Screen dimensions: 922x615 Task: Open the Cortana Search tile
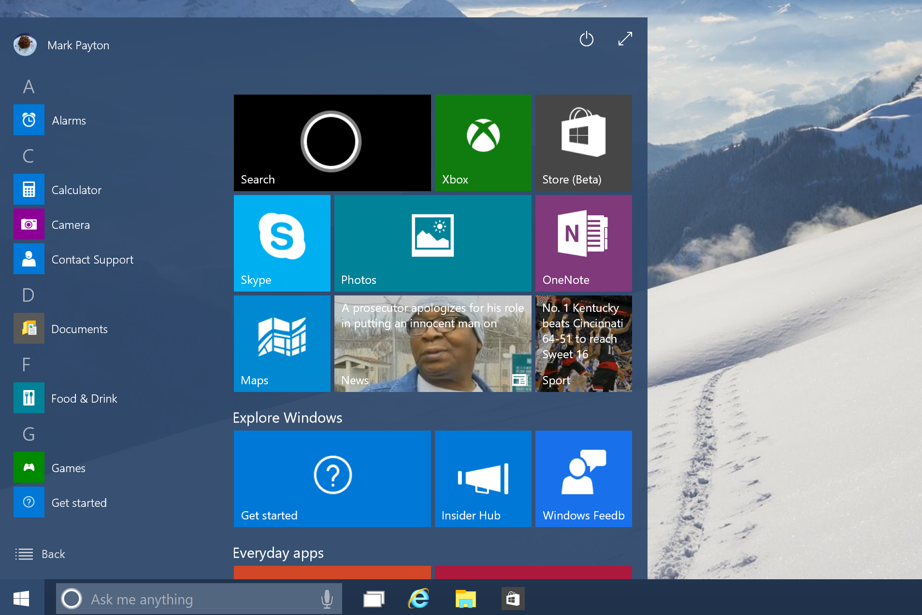coord(332,143)
